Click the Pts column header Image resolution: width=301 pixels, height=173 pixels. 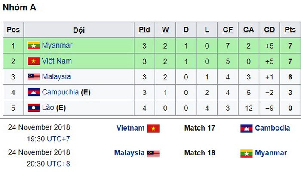click(290, 30)
